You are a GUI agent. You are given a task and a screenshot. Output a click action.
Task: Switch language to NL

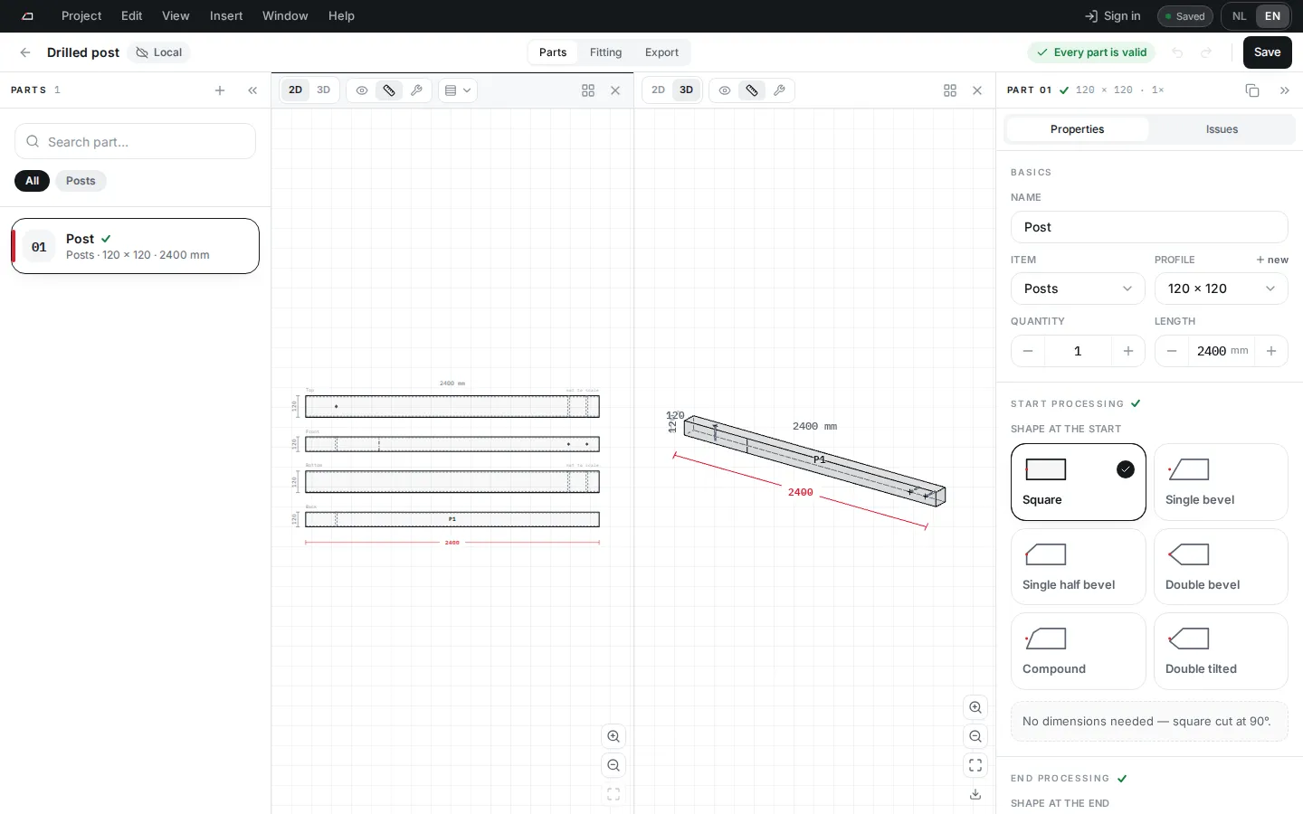coord(1240,16)
